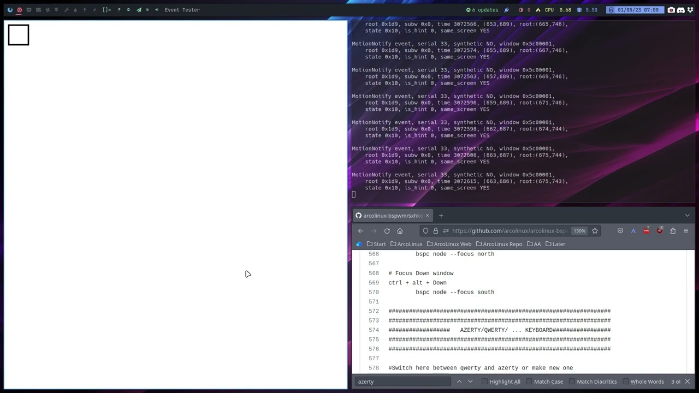This screenshot has width=699, height=393.
Task: Show site security padlock info
Action: tap(435, 231)
